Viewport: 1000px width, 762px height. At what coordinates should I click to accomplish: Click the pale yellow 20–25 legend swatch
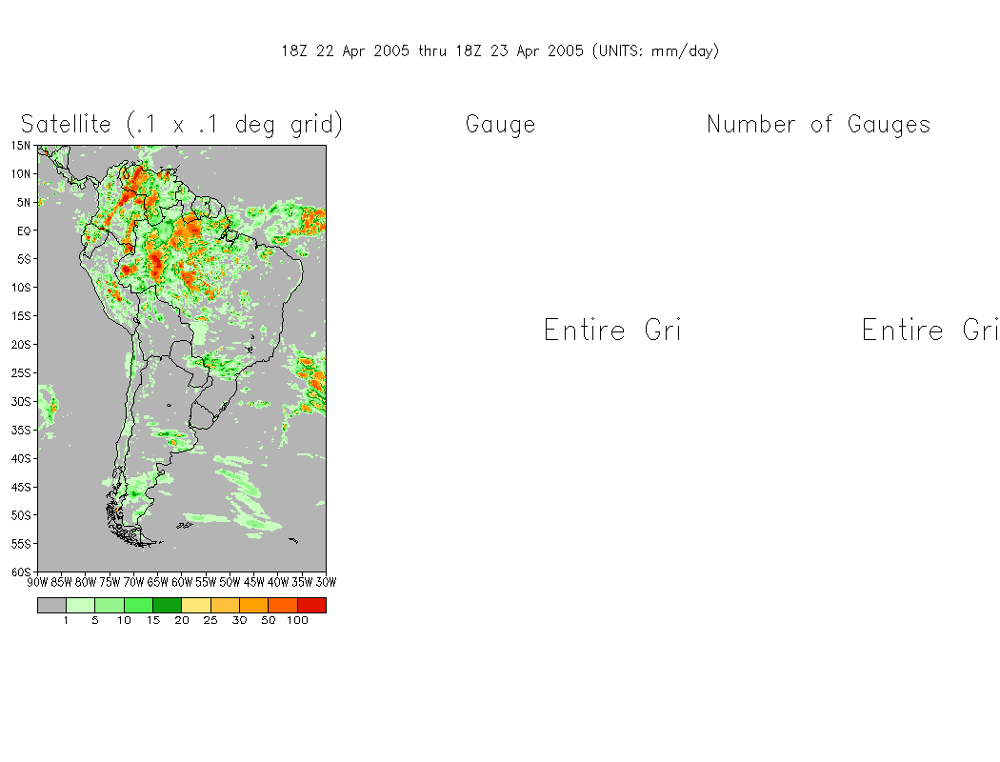[196, 605]
